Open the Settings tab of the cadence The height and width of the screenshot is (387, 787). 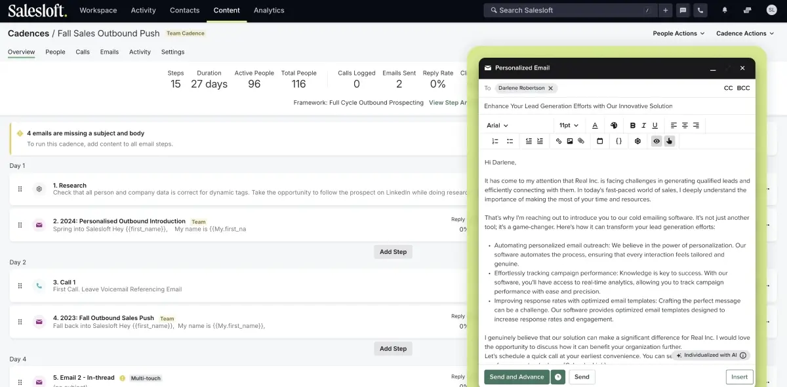(172, 52)
